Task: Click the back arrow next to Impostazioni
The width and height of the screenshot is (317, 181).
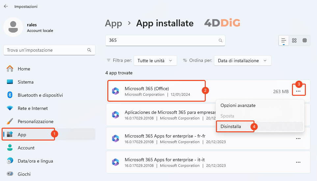Action: pyautogui.click(x=6, y=7)
